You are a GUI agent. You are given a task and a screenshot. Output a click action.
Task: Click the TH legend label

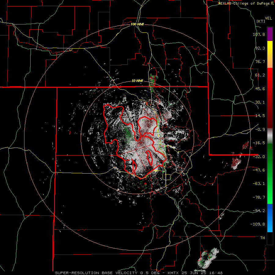pyautogui.click(x=262, y=238)
